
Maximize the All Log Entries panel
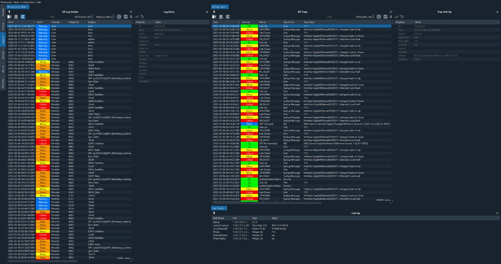(x=131, y=12)
